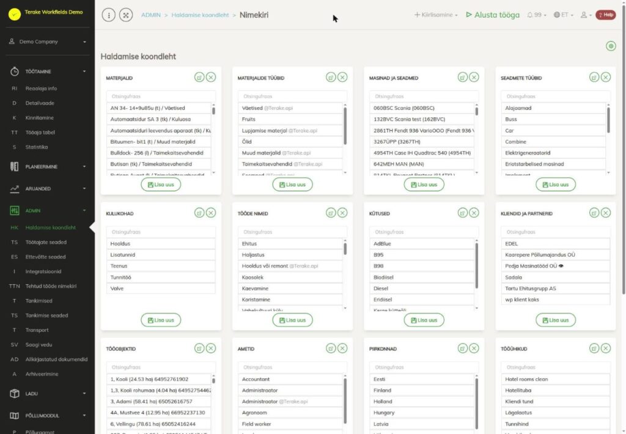
Task: Open edit icon on the Piirkonnad card
Action: [462, 348]
